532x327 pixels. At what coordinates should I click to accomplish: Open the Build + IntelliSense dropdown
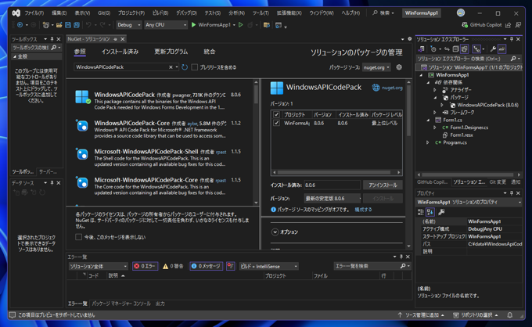pos(268,266)
